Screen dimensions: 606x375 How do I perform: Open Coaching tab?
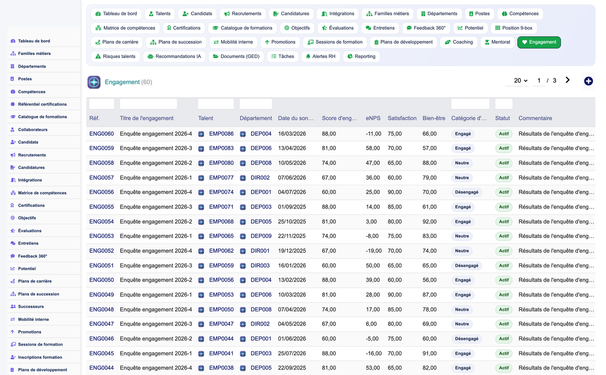click(459, 42)
